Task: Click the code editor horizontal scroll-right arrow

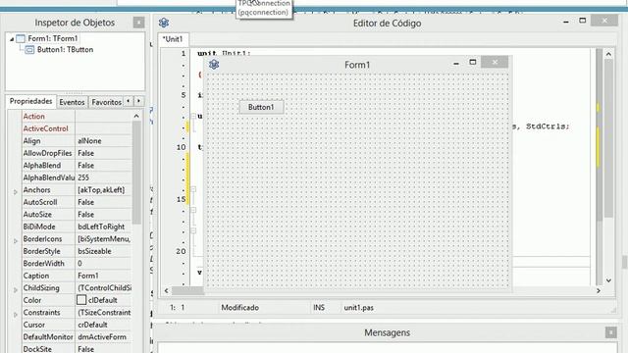Action: coord(599,290)
